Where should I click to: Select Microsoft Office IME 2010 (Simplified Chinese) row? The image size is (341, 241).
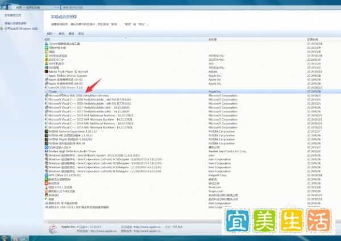click(192, 95)
